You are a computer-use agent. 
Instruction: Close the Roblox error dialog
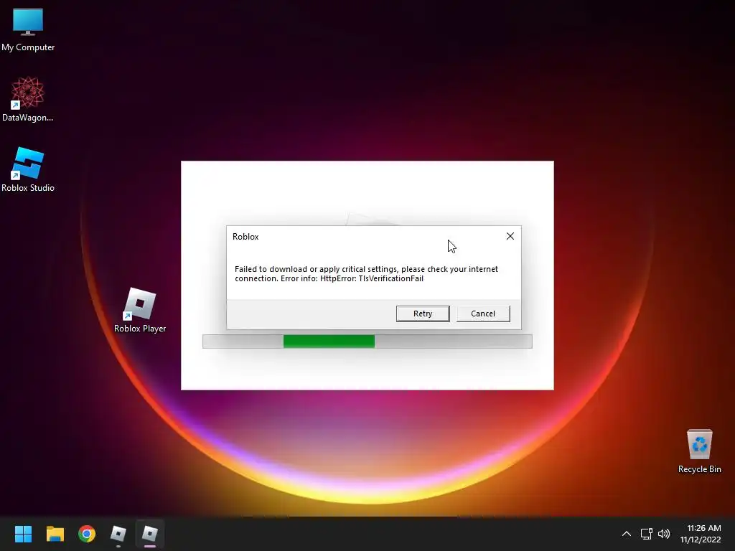point(510,236)
